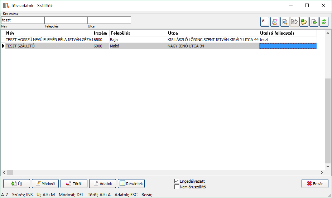Open the Részletek details panel
The image size is (332, 198).
tap(131, 184)
